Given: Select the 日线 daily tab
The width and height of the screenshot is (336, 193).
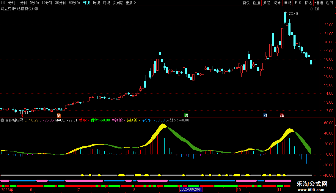Looking at the screenshot, I should [86, 3].
